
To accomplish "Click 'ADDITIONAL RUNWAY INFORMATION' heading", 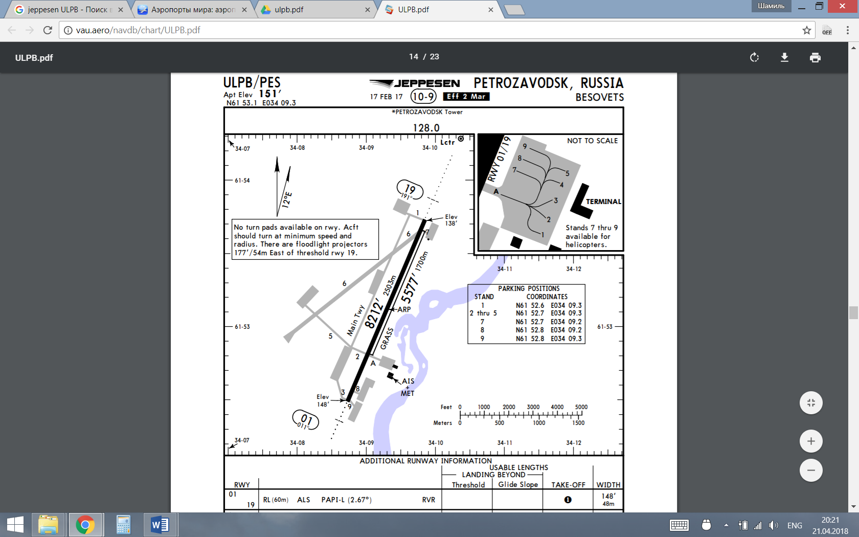I will pos(425,461).
